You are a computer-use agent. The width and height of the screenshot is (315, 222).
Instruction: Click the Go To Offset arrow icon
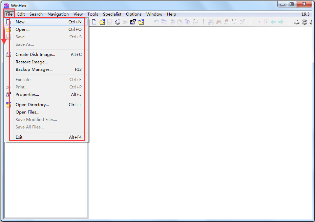point(258,22)
